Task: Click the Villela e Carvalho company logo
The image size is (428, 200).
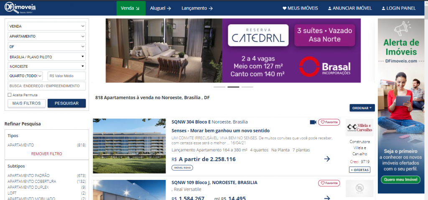Action: pyautogui.click(x=359, y=128)
